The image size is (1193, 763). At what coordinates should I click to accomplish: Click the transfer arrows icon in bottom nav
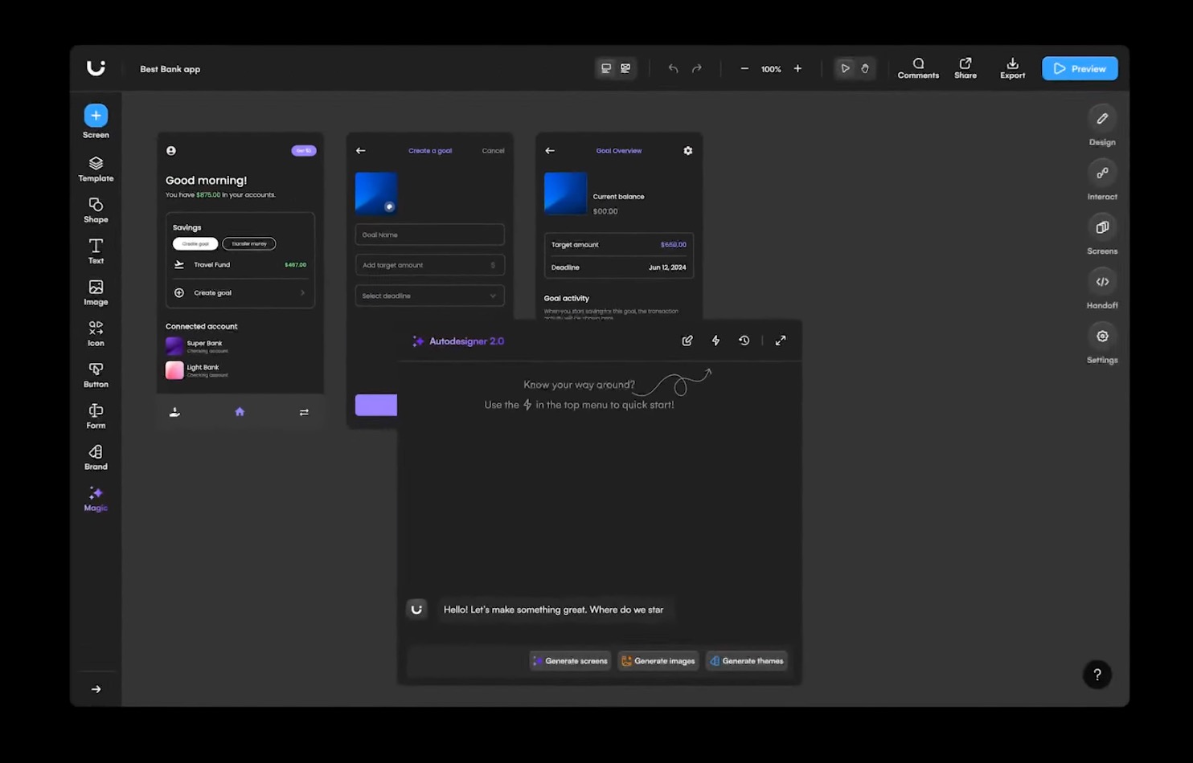[x=304, y=412]
